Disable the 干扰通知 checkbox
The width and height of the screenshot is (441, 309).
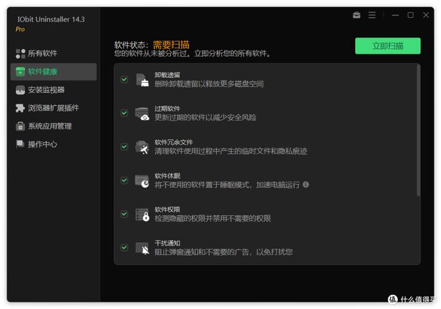[x=124, y=248]
